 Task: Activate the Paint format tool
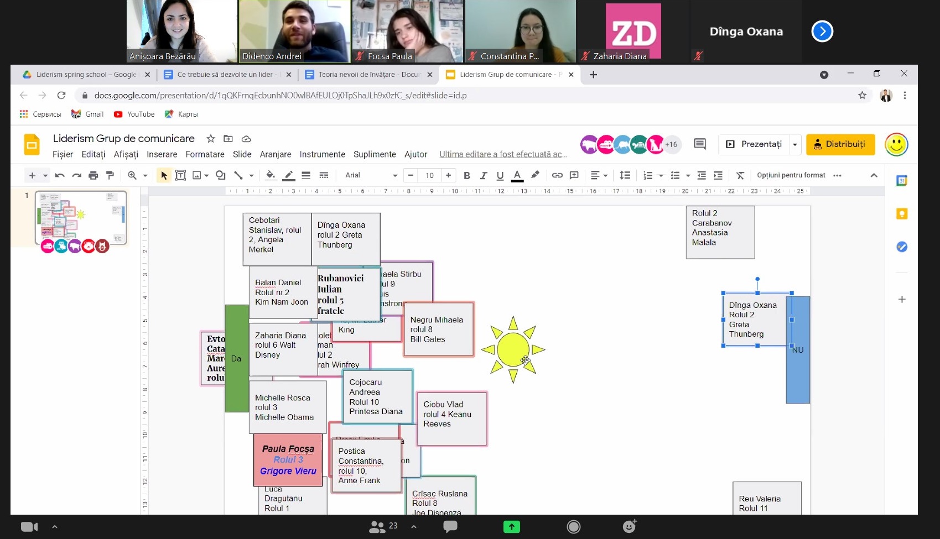110,175
